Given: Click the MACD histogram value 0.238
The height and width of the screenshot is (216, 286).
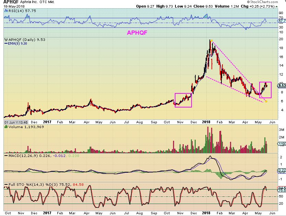Looking at the screenshot, I should 74,156.
